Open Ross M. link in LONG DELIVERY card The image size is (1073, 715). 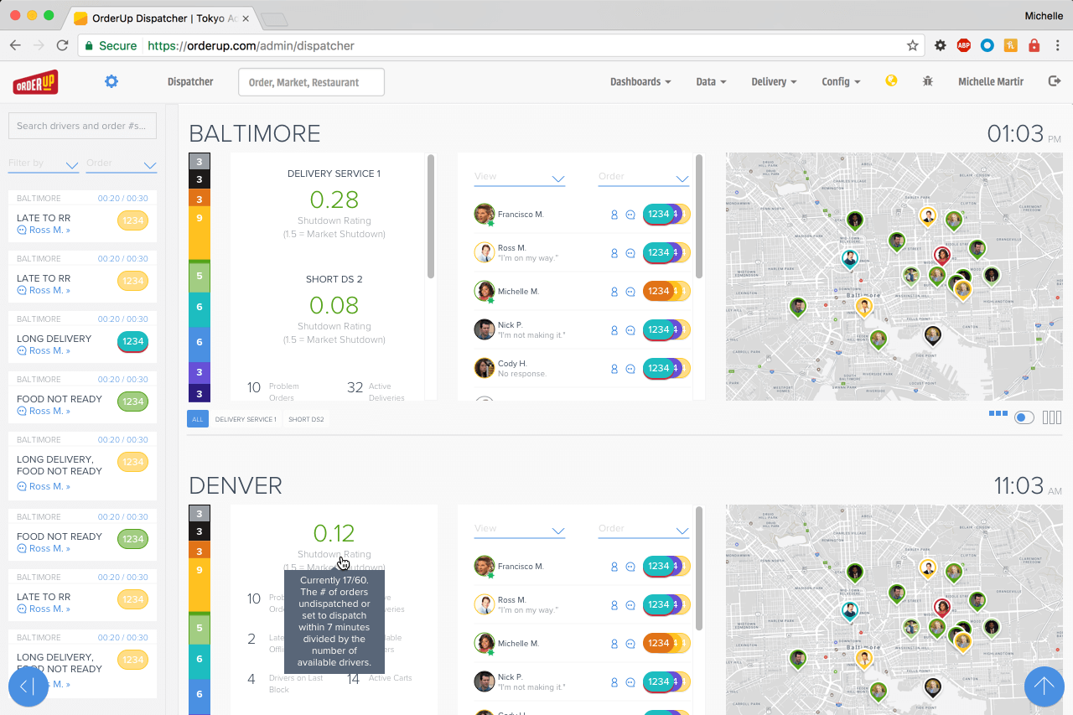click(44, 350)
